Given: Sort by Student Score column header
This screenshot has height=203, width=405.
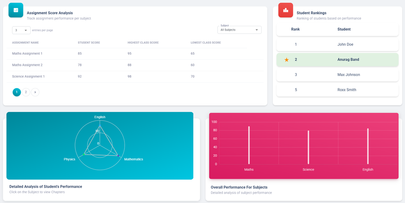Looking at the screenshot, I should pos(89,43).
